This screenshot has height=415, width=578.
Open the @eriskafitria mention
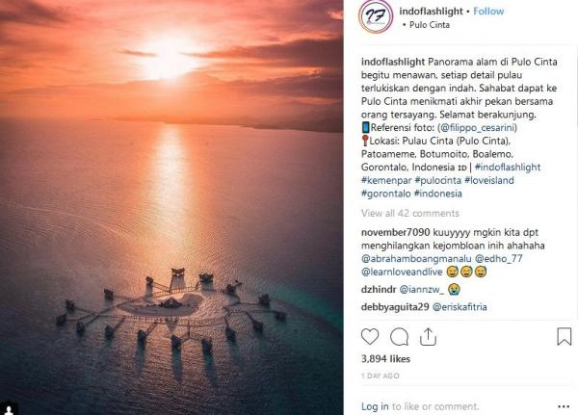tap(460, 306)
